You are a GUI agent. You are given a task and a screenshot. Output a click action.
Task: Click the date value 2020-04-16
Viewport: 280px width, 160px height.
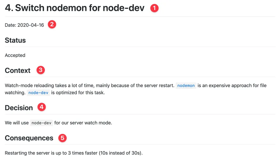31,25
